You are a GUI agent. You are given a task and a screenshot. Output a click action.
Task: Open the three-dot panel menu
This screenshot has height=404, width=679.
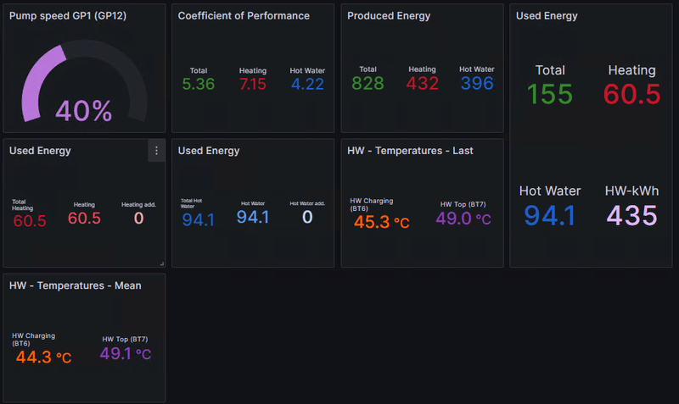(x=155, y=151)
